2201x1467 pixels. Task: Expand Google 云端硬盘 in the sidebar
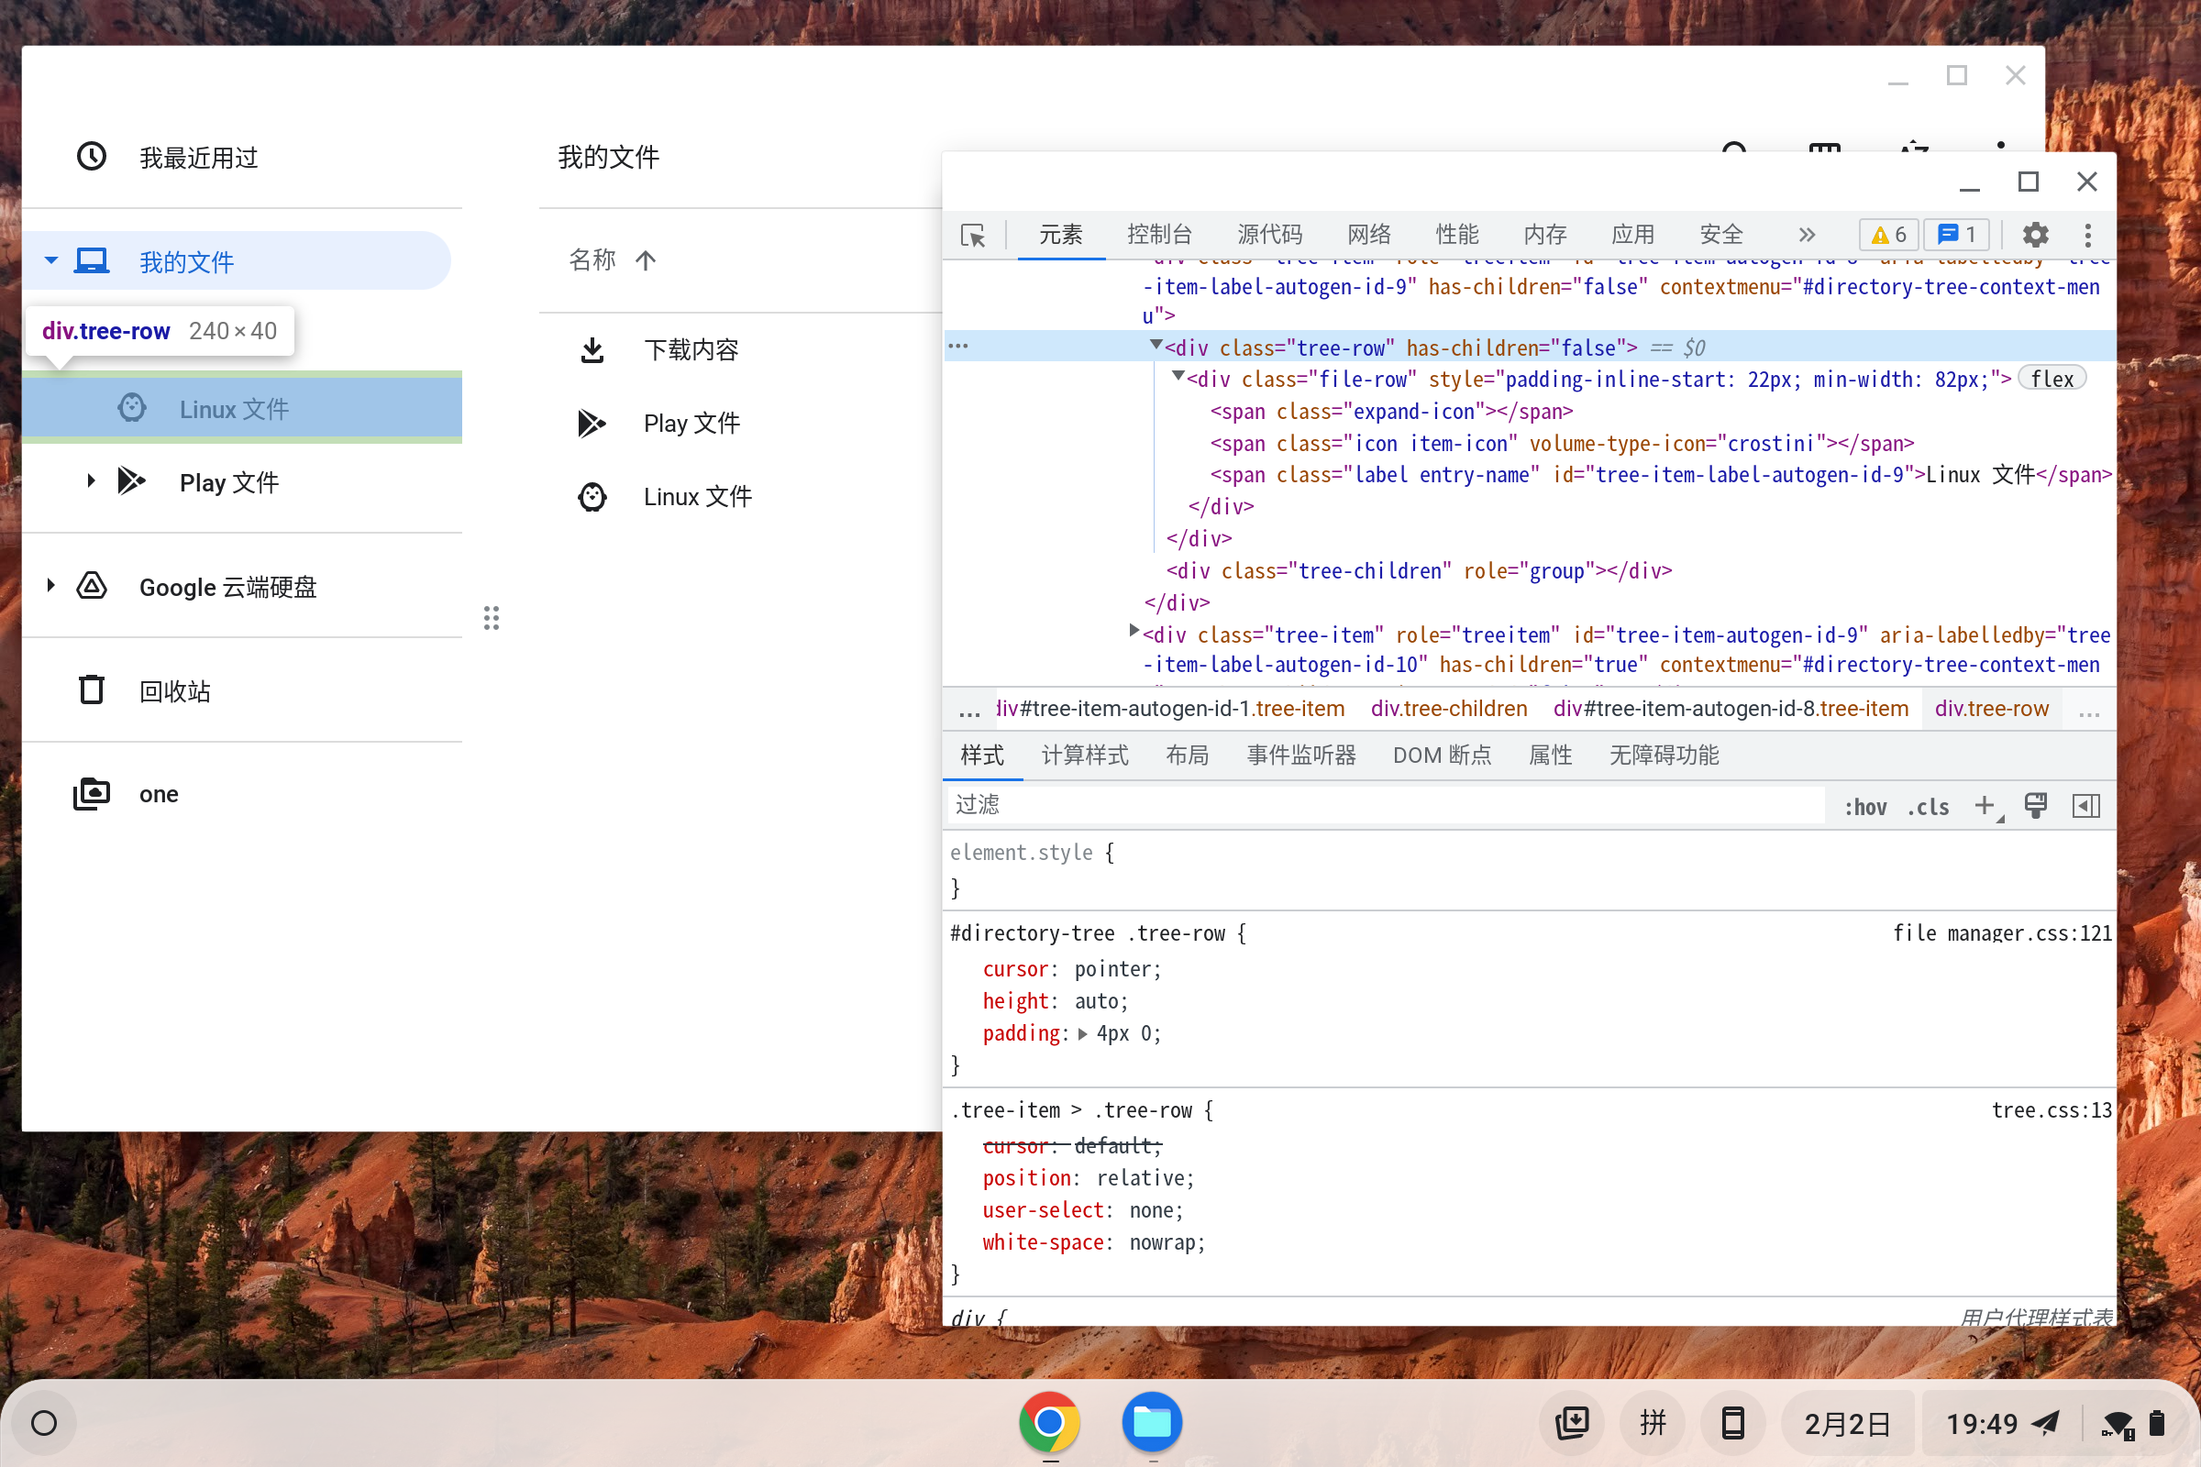(51, 584)
